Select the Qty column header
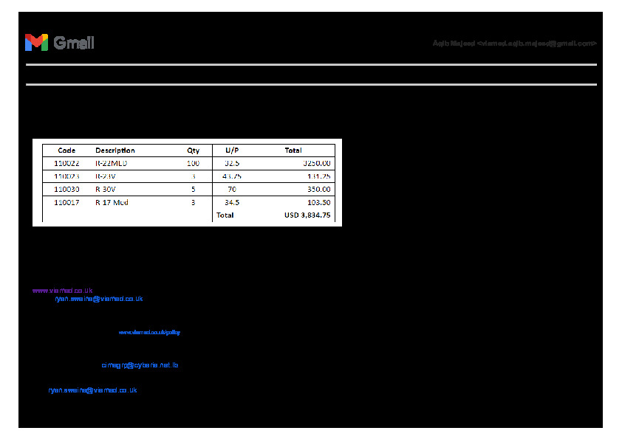 (193, 151)
